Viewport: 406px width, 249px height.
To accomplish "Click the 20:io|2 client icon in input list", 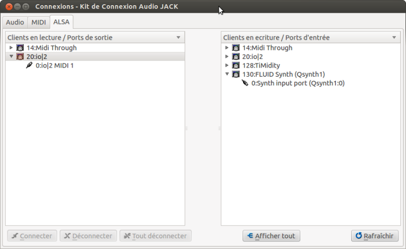I will pos(235,56).
